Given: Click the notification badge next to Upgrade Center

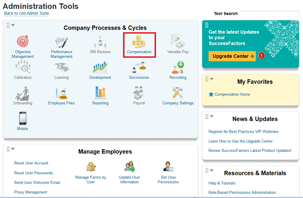Looking at the screenshot, I should pos(262,56).
